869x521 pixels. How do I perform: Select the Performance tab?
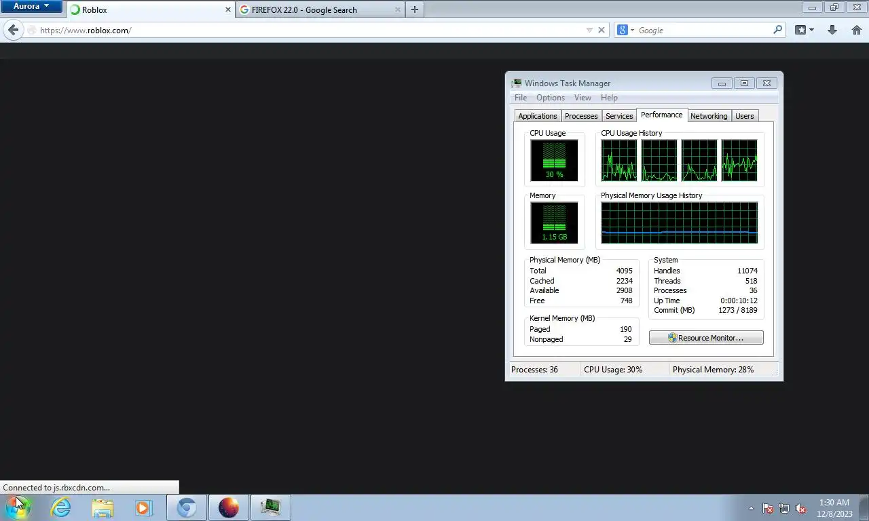(x=662, y=115)
